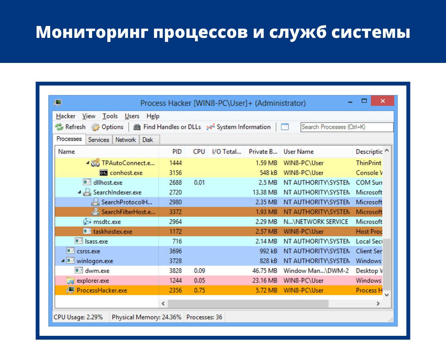Sort by the I/O Total column header
The image size is (446, 356).
coord(226,152)
